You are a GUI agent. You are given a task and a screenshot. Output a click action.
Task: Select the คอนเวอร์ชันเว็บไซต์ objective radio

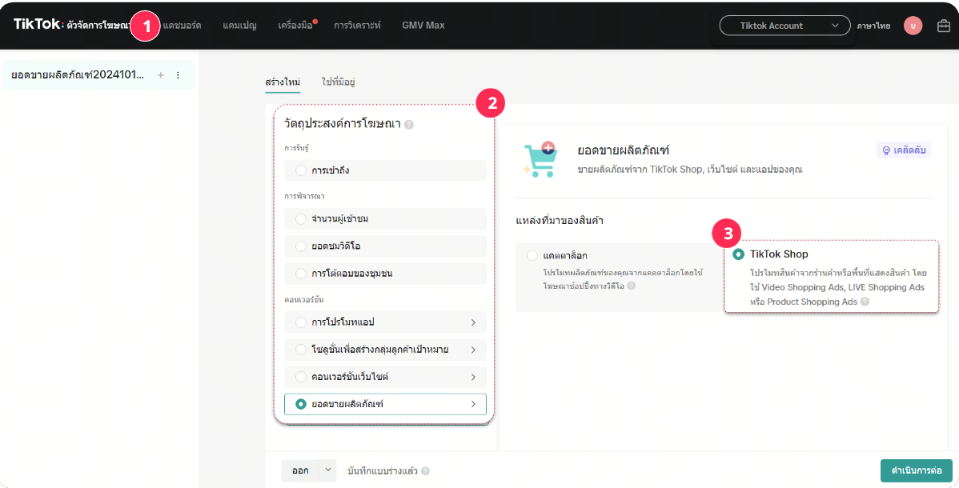click(x=301, y=377)
